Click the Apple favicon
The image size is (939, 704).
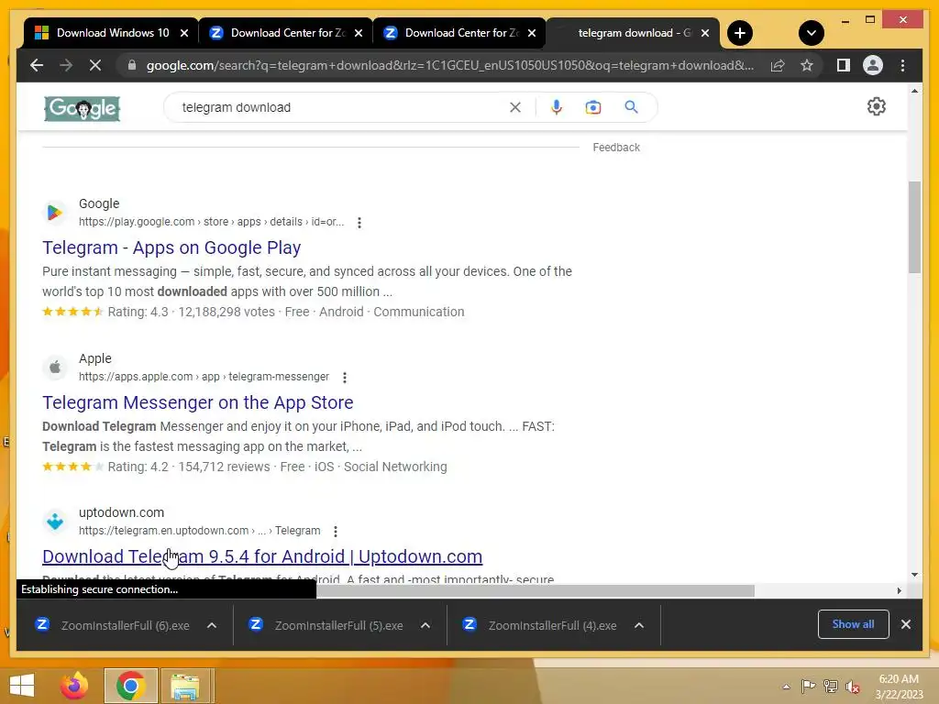tap(55, 367)
